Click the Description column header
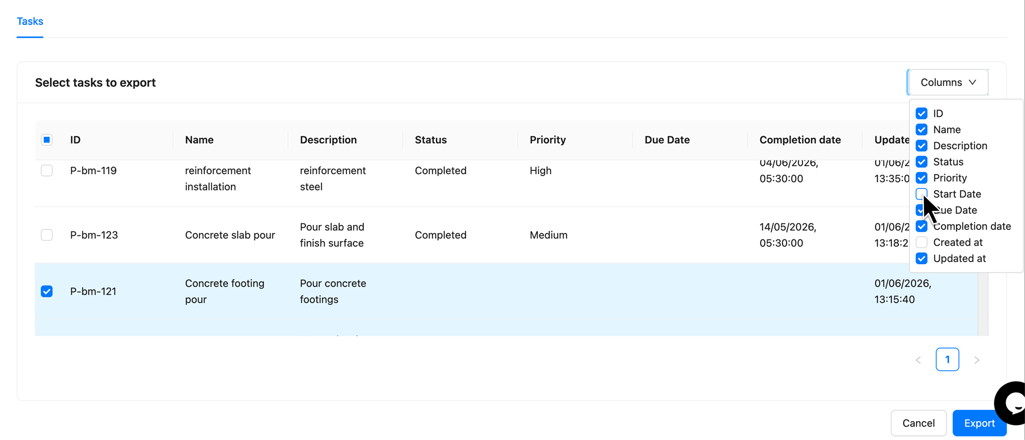The height and width of the screenshot is (440, 1025). 328,139
